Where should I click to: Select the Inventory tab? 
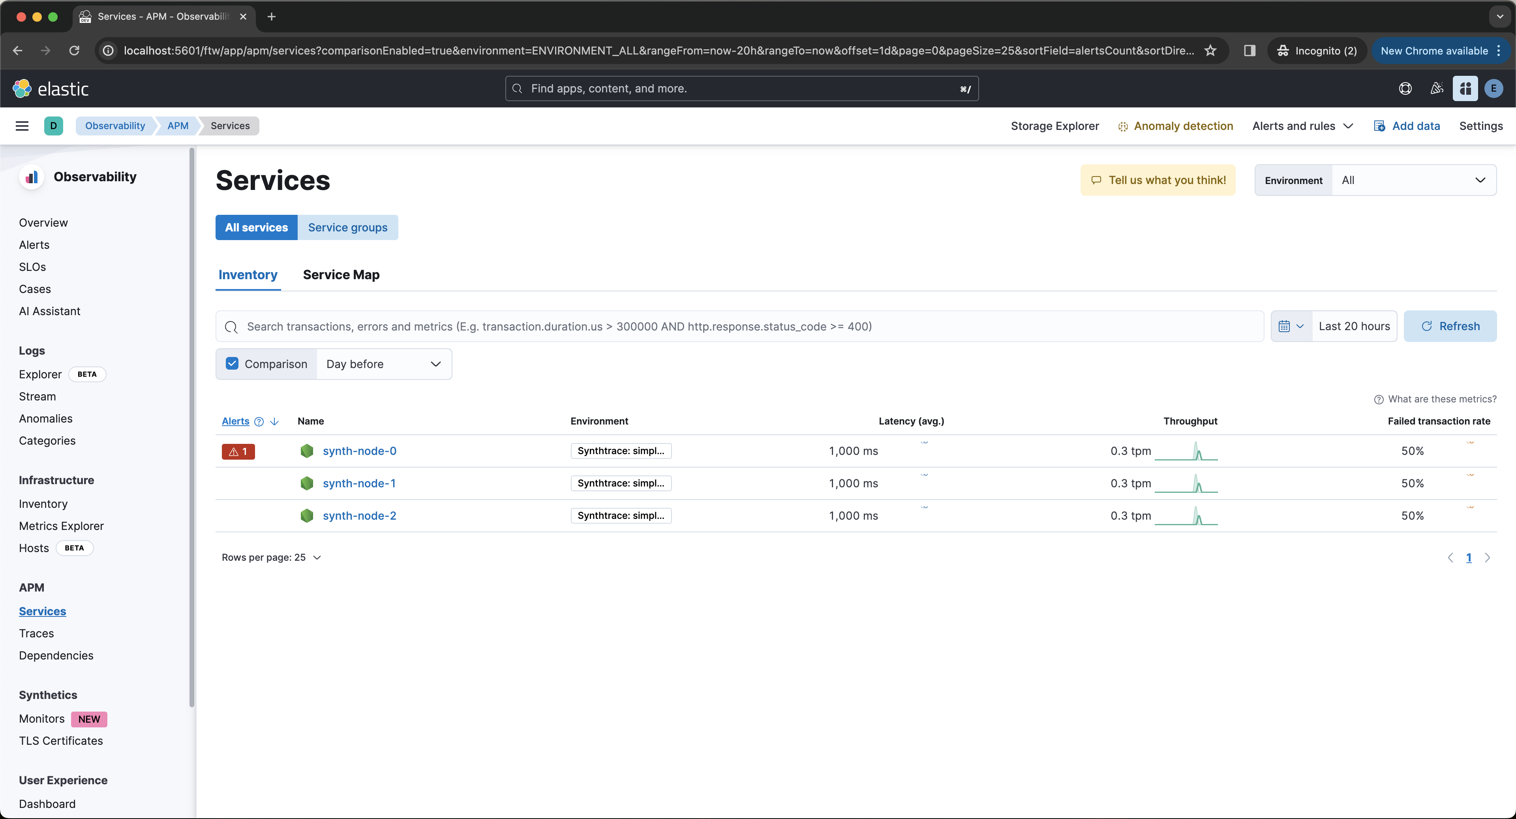click(248, 274)
